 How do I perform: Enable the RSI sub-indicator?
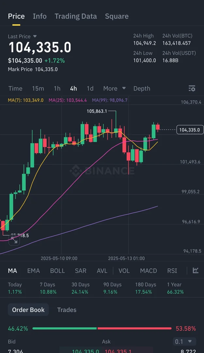(x=172, y=271)
